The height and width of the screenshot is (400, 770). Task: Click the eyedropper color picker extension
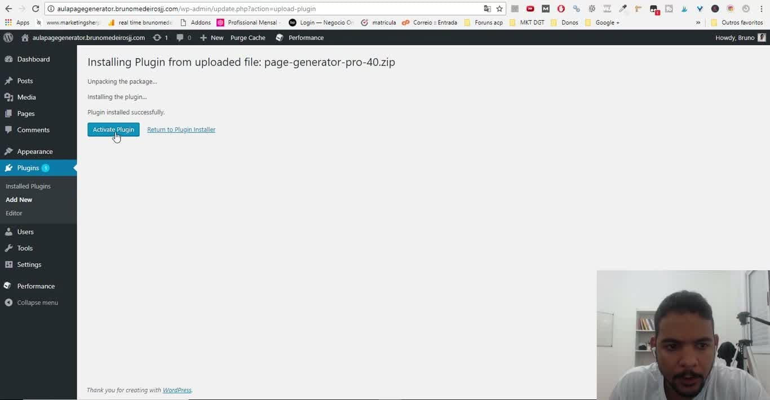(x=623, y=8)
